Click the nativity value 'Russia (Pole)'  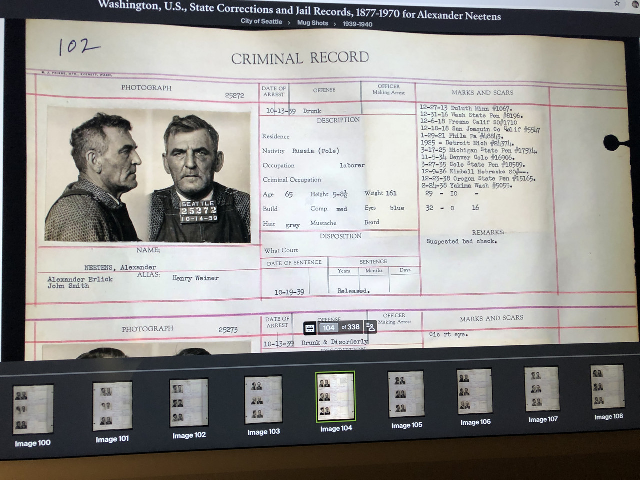[x=316, y=151]
